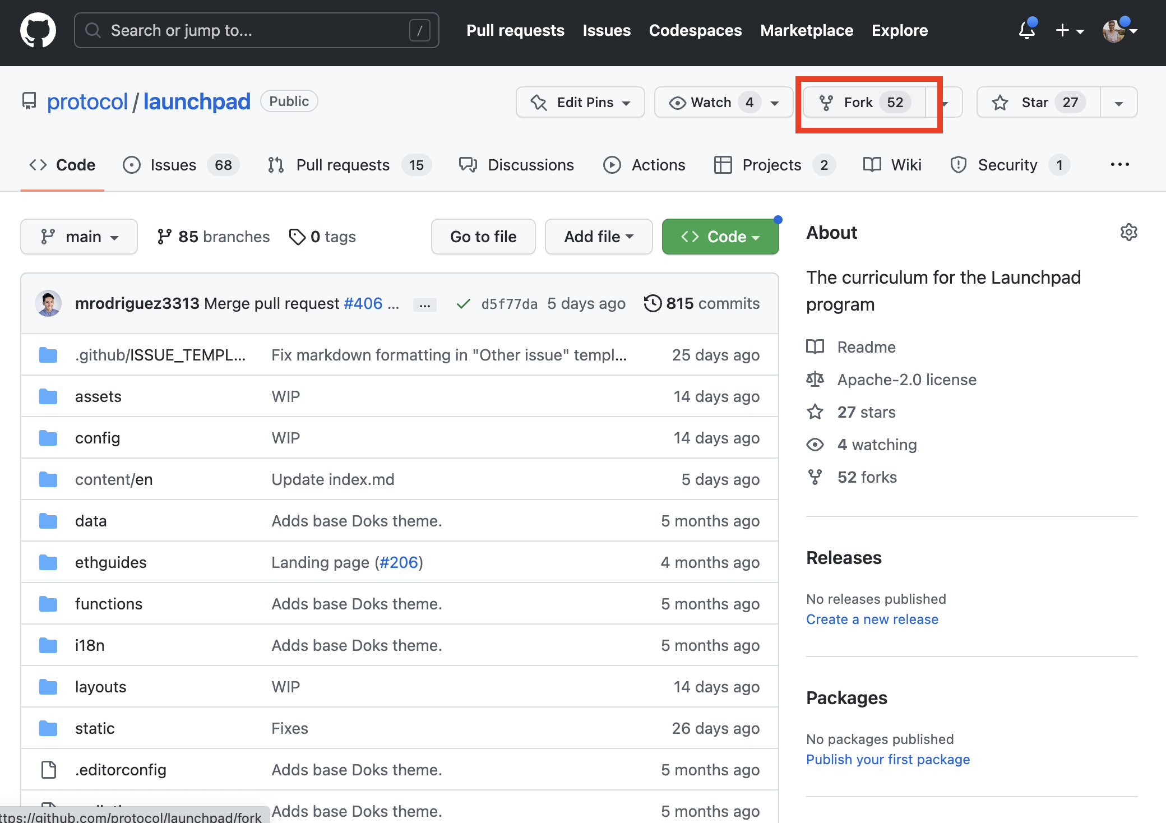Click the mrodriguez3313 commit author avatar
Screen dimensions: 1166x823
coord(48,303)
